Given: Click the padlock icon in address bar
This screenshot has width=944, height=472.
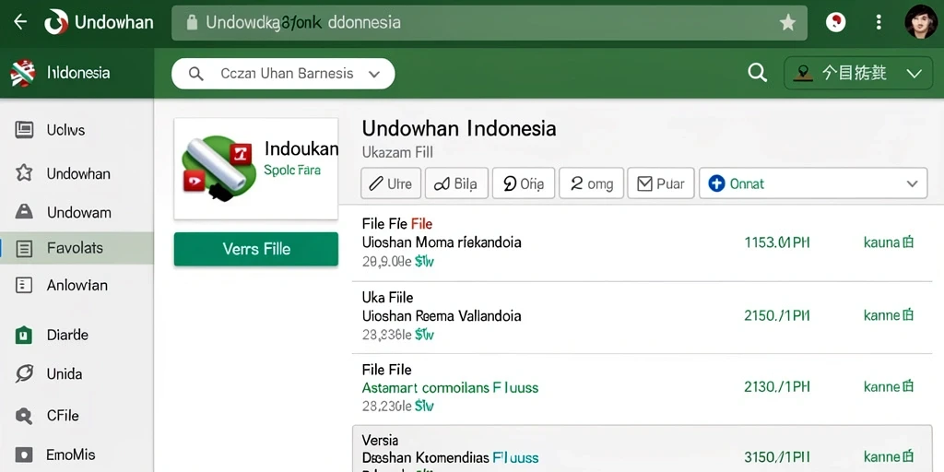Looking at the screenshot, I should (192, 23).
